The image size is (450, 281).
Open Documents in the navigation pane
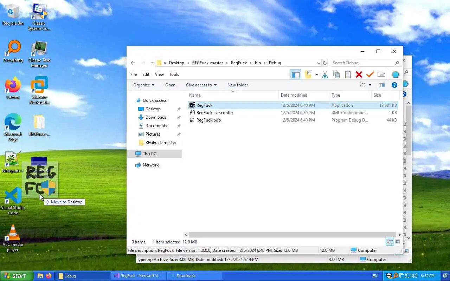156,126
